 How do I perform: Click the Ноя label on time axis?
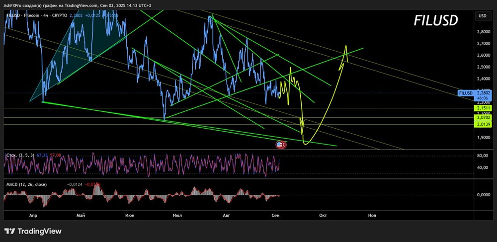point(372,215)
